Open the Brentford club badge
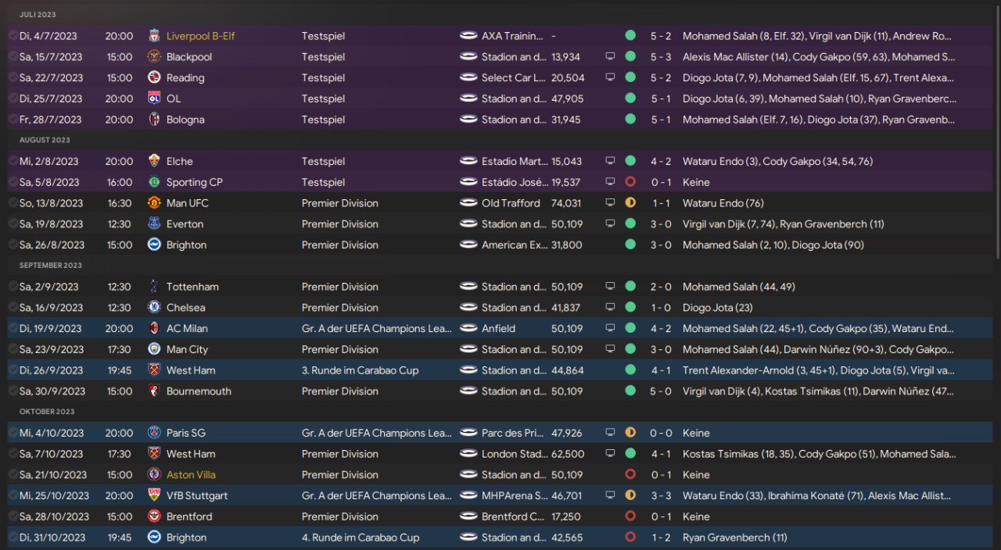This screenshot has width=1001, height=550. pos(154,516)
